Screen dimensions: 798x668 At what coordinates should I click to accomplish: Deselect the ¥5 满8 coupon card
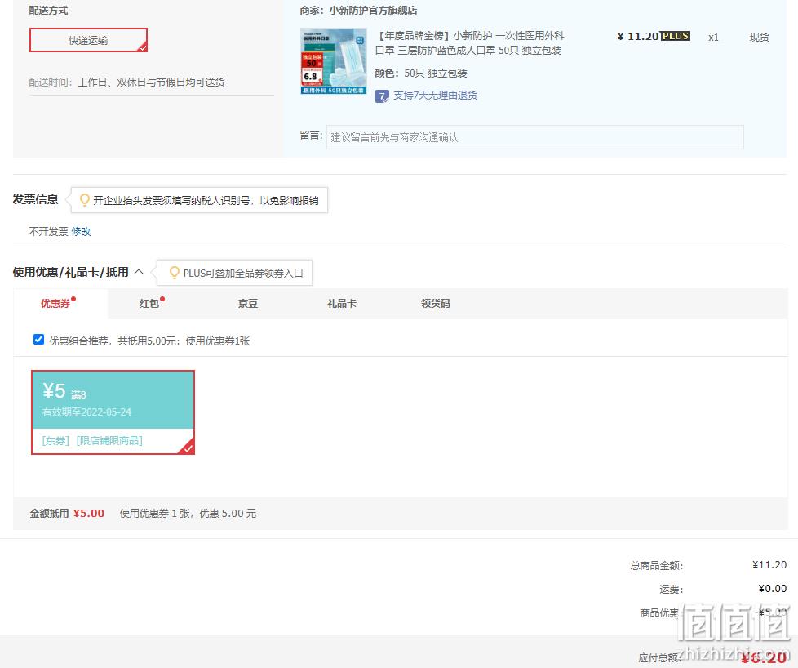coord(113,412)
